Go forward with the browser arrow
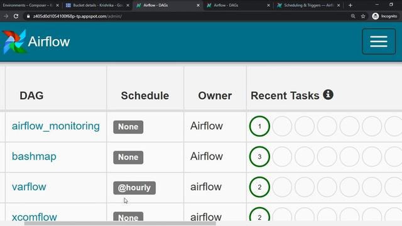 [6, 16]
